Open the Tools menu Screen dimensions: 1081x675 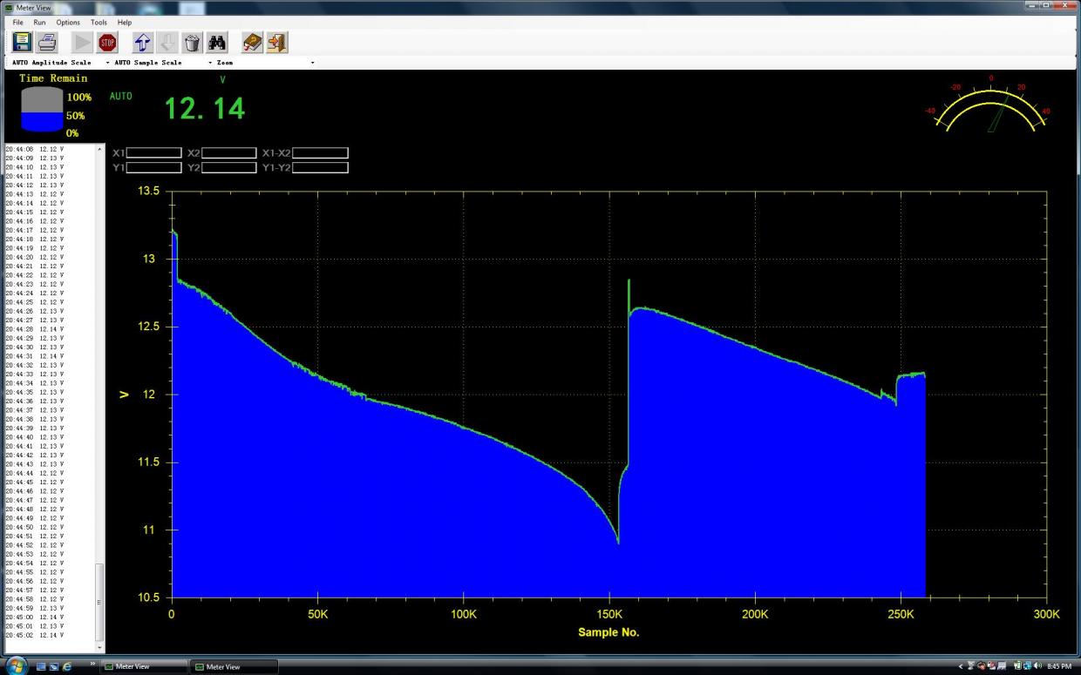99,22
